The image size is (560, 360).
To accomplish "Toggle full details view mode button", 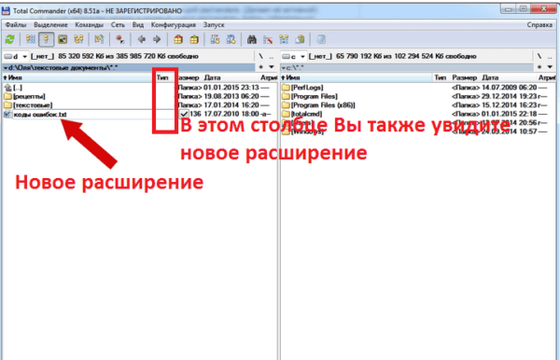I will [46, 39].
